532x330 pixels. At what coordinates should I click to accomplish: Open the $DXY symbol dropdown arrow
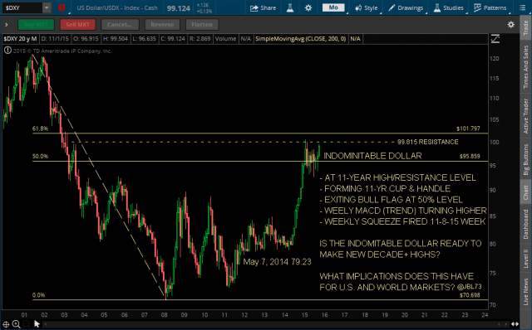[47, 7]
